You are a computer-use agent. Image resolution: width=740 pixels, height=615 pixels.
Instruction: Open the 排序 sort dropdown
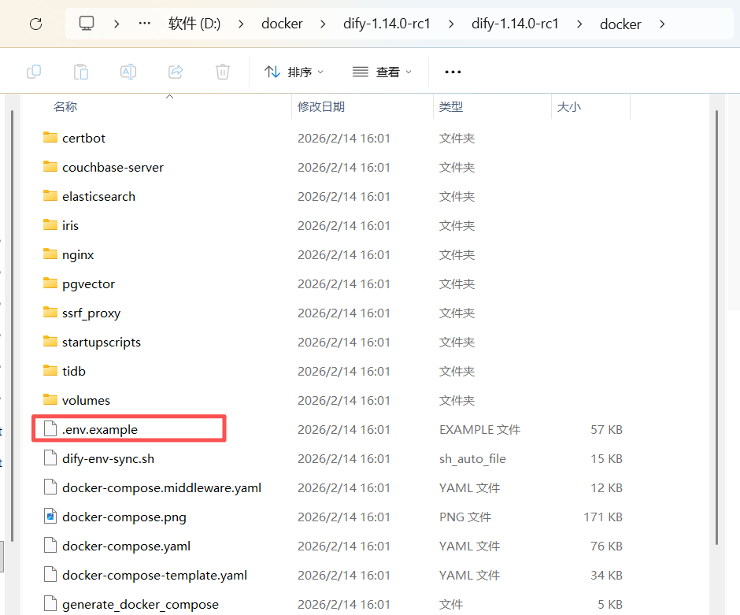(294, 72)
